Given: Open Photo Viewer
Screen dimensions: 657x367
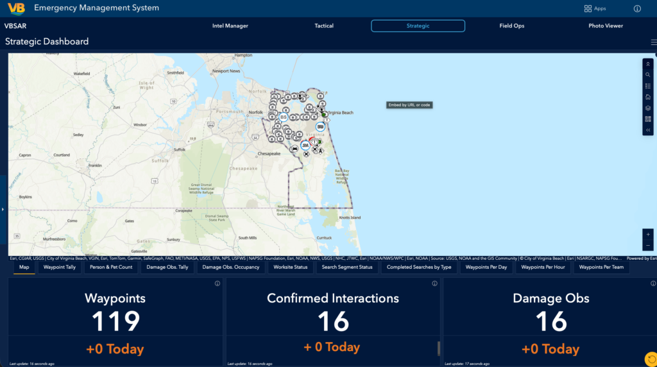Looking at the screenshot, I should (606, 26).
